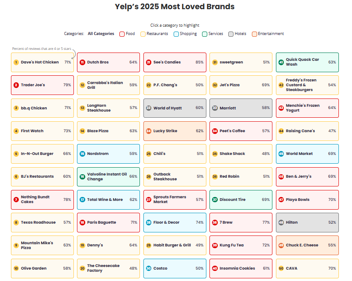The image size is (352, 281).
Task: Click rank 23 badge for World of Hyatt
Action: (x=149, y=108)
